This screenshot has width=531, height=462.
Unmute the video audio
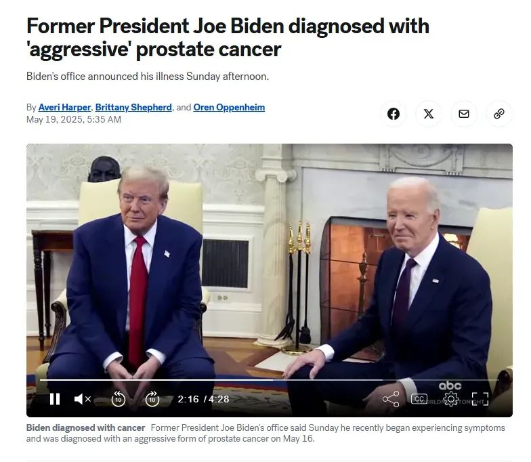pos(83,399)
